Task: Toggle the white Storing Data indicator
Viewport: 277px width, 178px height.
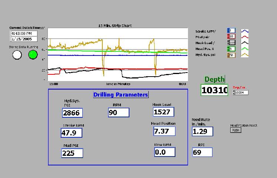Action: [x=17, y=55]
